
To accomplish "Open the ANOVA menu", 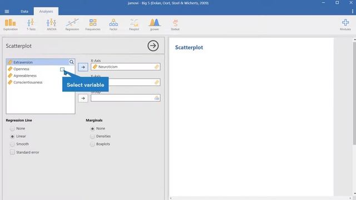I will (x=52, y=24).
